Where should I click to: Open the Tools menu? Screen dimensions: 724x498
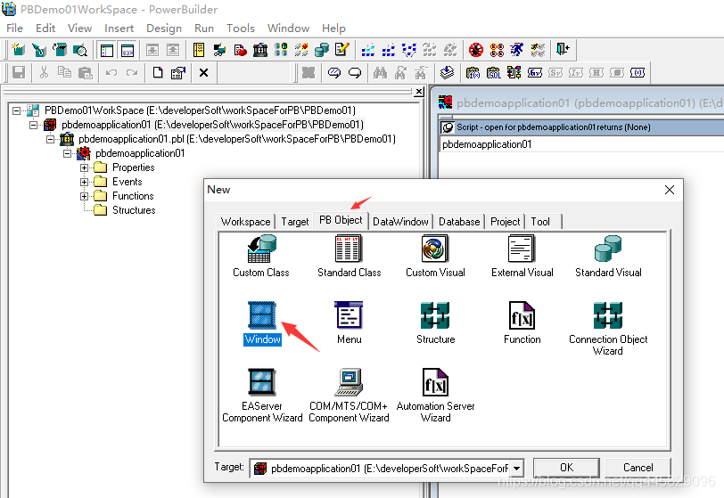[240, 29]
